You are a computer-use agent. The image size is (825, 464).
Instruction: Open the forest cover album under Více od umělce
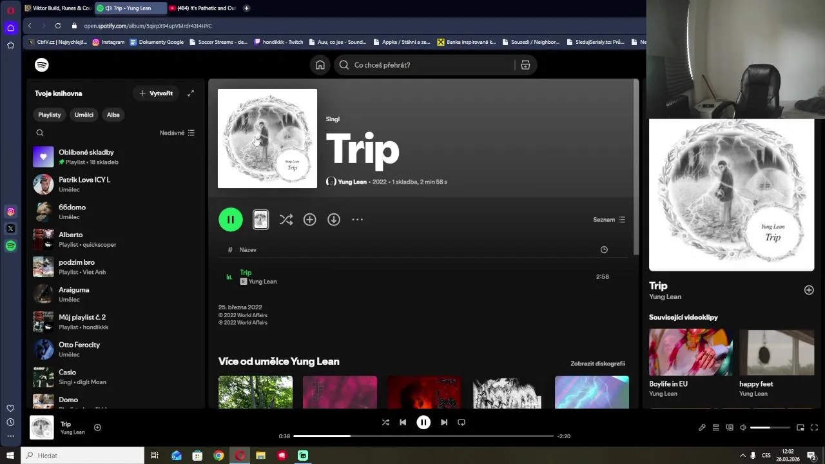pyautogui.click(x=255, y=392)
